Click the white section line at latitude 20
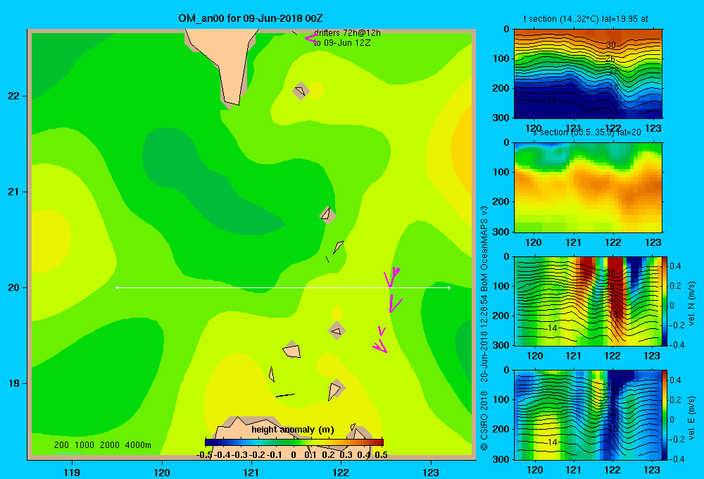The width and height of the screenshot is (704, 479). [283, 287]
